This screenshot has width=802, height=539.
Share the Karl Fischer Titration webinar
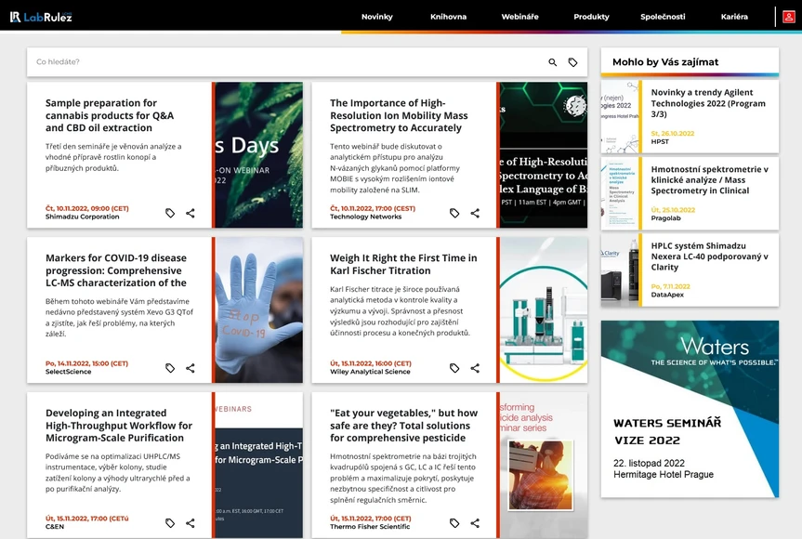click(x=475, y=368)
